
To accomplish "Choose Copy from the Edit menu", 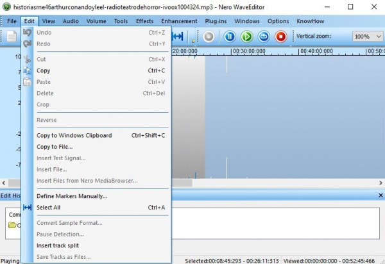I will pos(44,70).
